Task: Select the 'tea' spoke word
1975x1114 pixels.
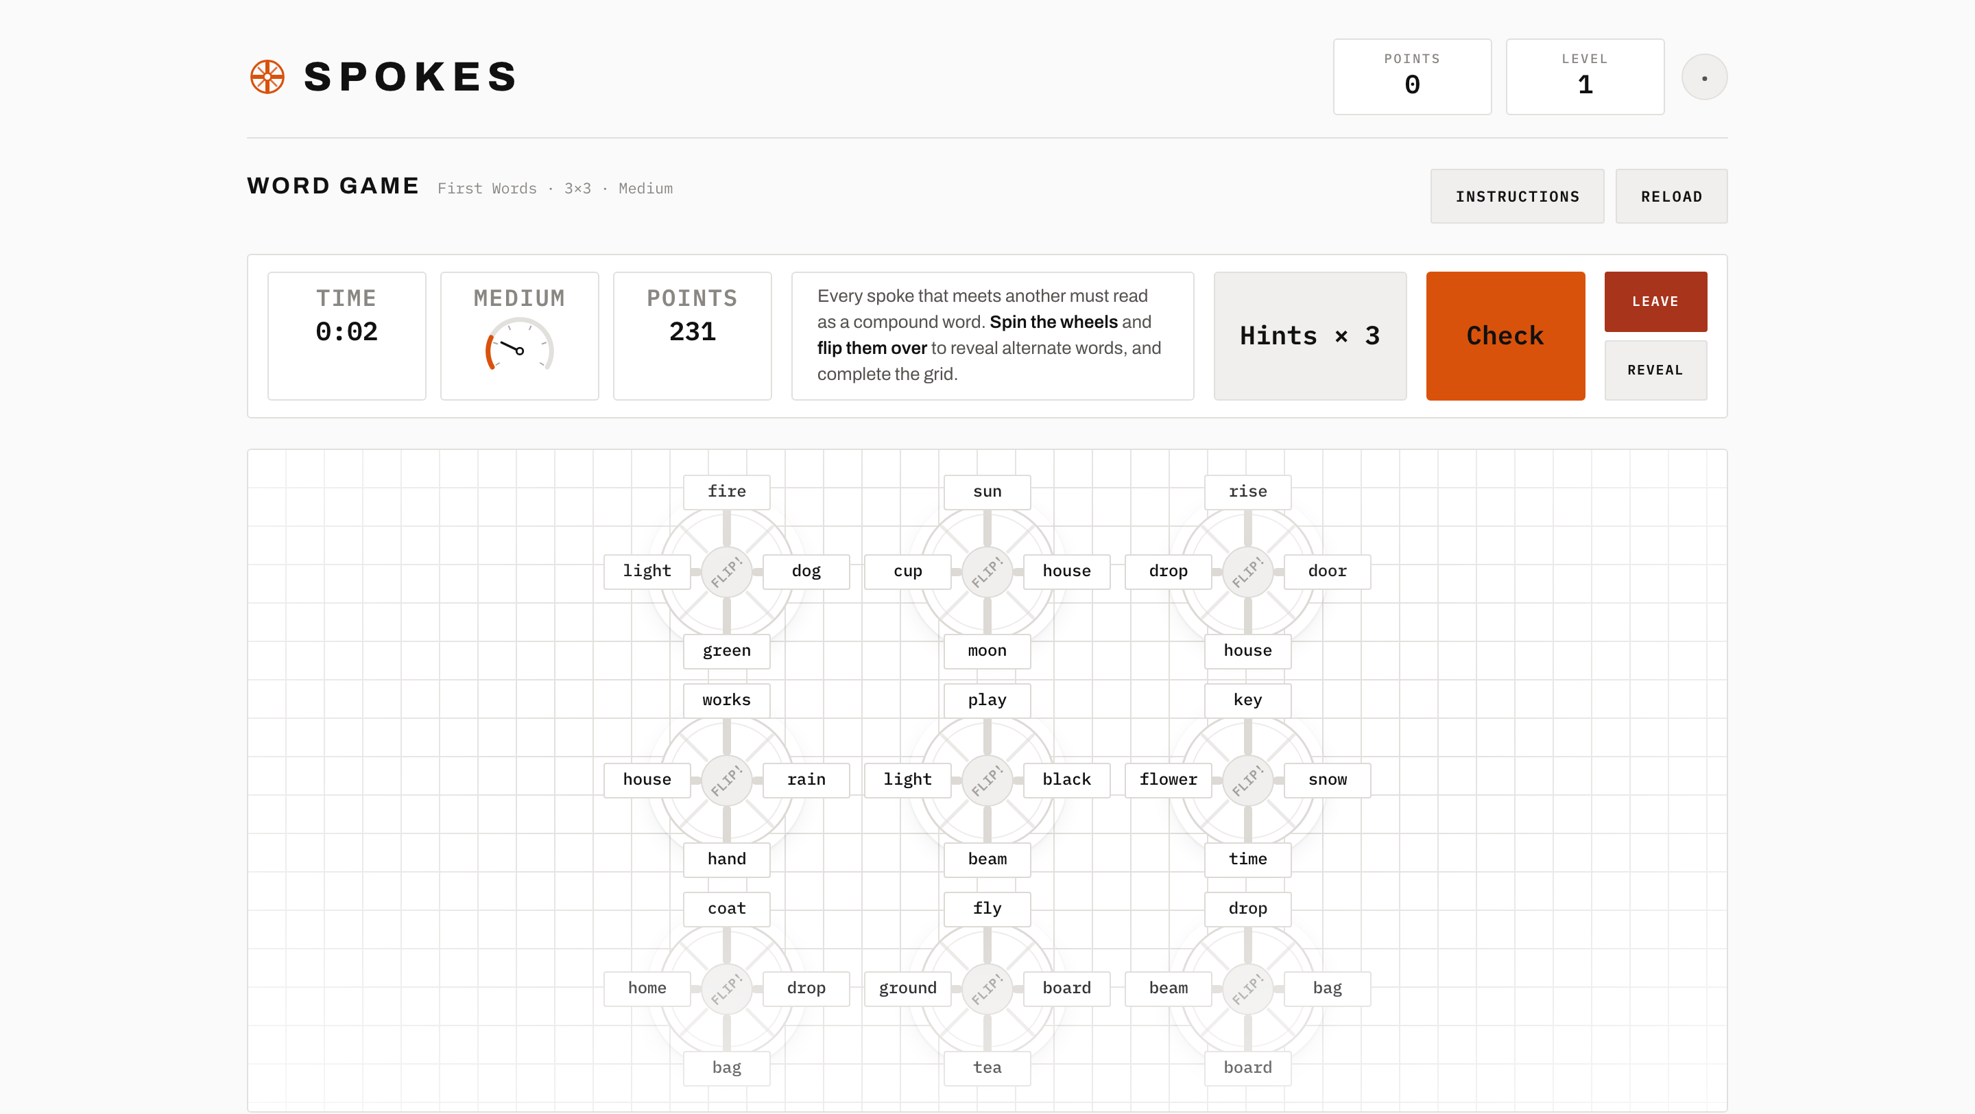Action: (x=987, y=1068)
